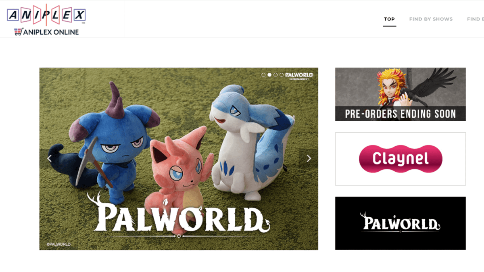484x272 pixels.
Task: Click the Aniplex logo in the header
Action: pos(46,16)
